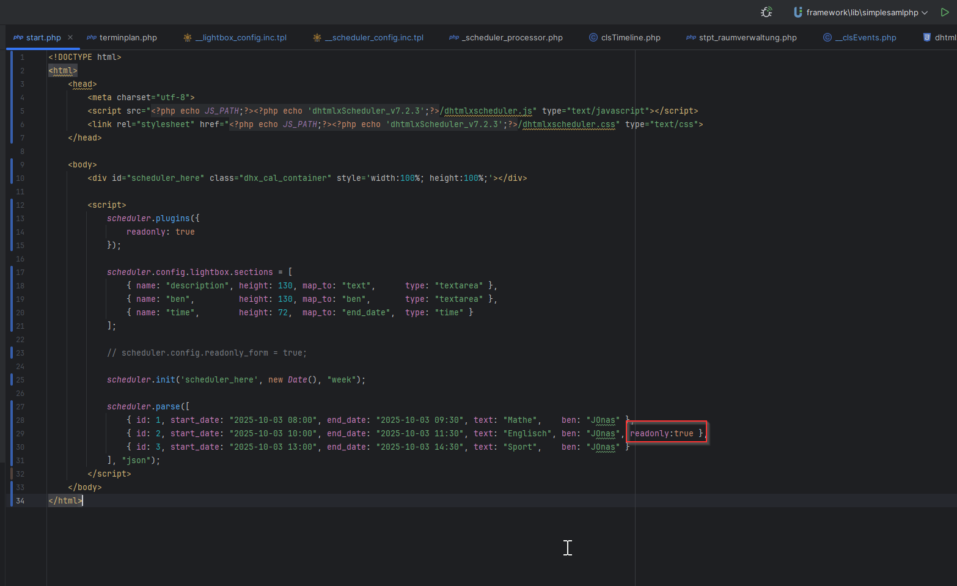The width and height of the screenshot is (957, 586).
Task: Click line number 14 in the gutter
Action: click(x=20, y=232)
